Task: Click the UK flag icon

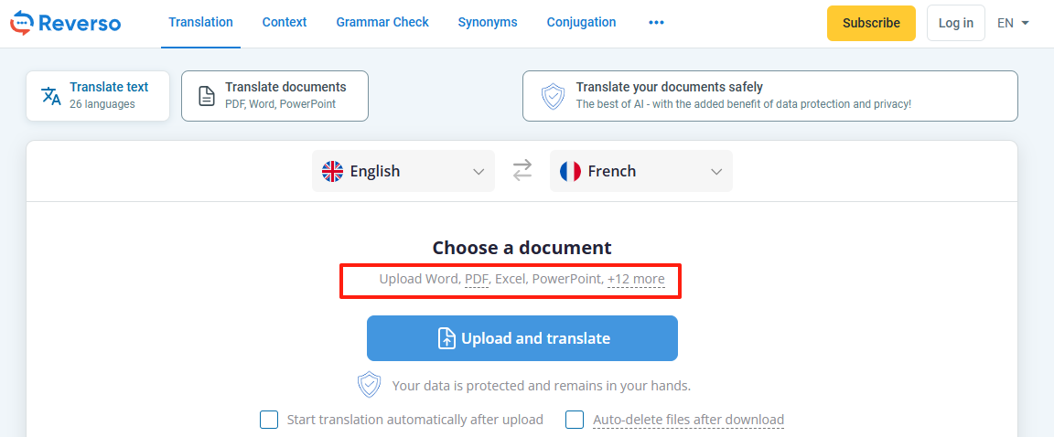Action: coord(333,171)
